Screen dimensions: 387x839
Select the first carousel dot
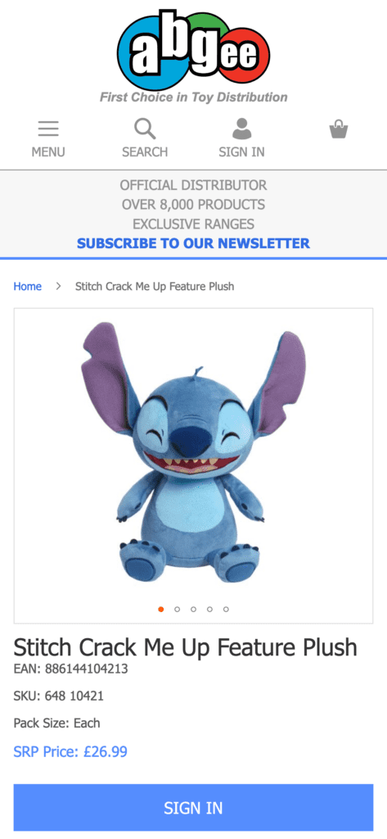click(x=161, y=609)
